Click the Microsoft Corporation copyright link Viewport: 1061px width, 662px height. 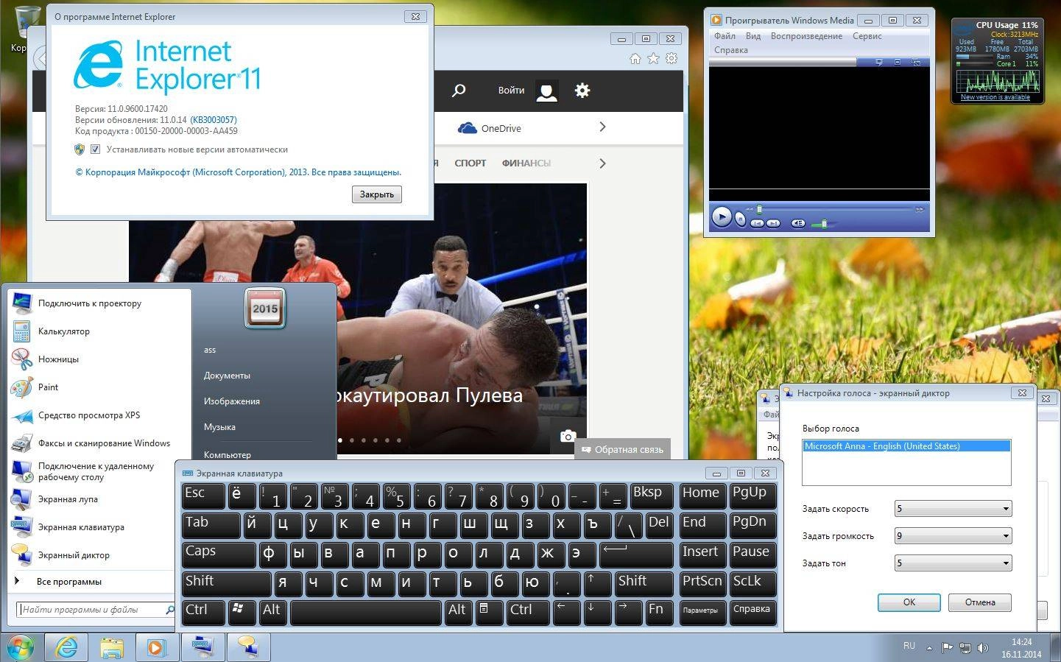pyautogui.click(x=239, y=172)
